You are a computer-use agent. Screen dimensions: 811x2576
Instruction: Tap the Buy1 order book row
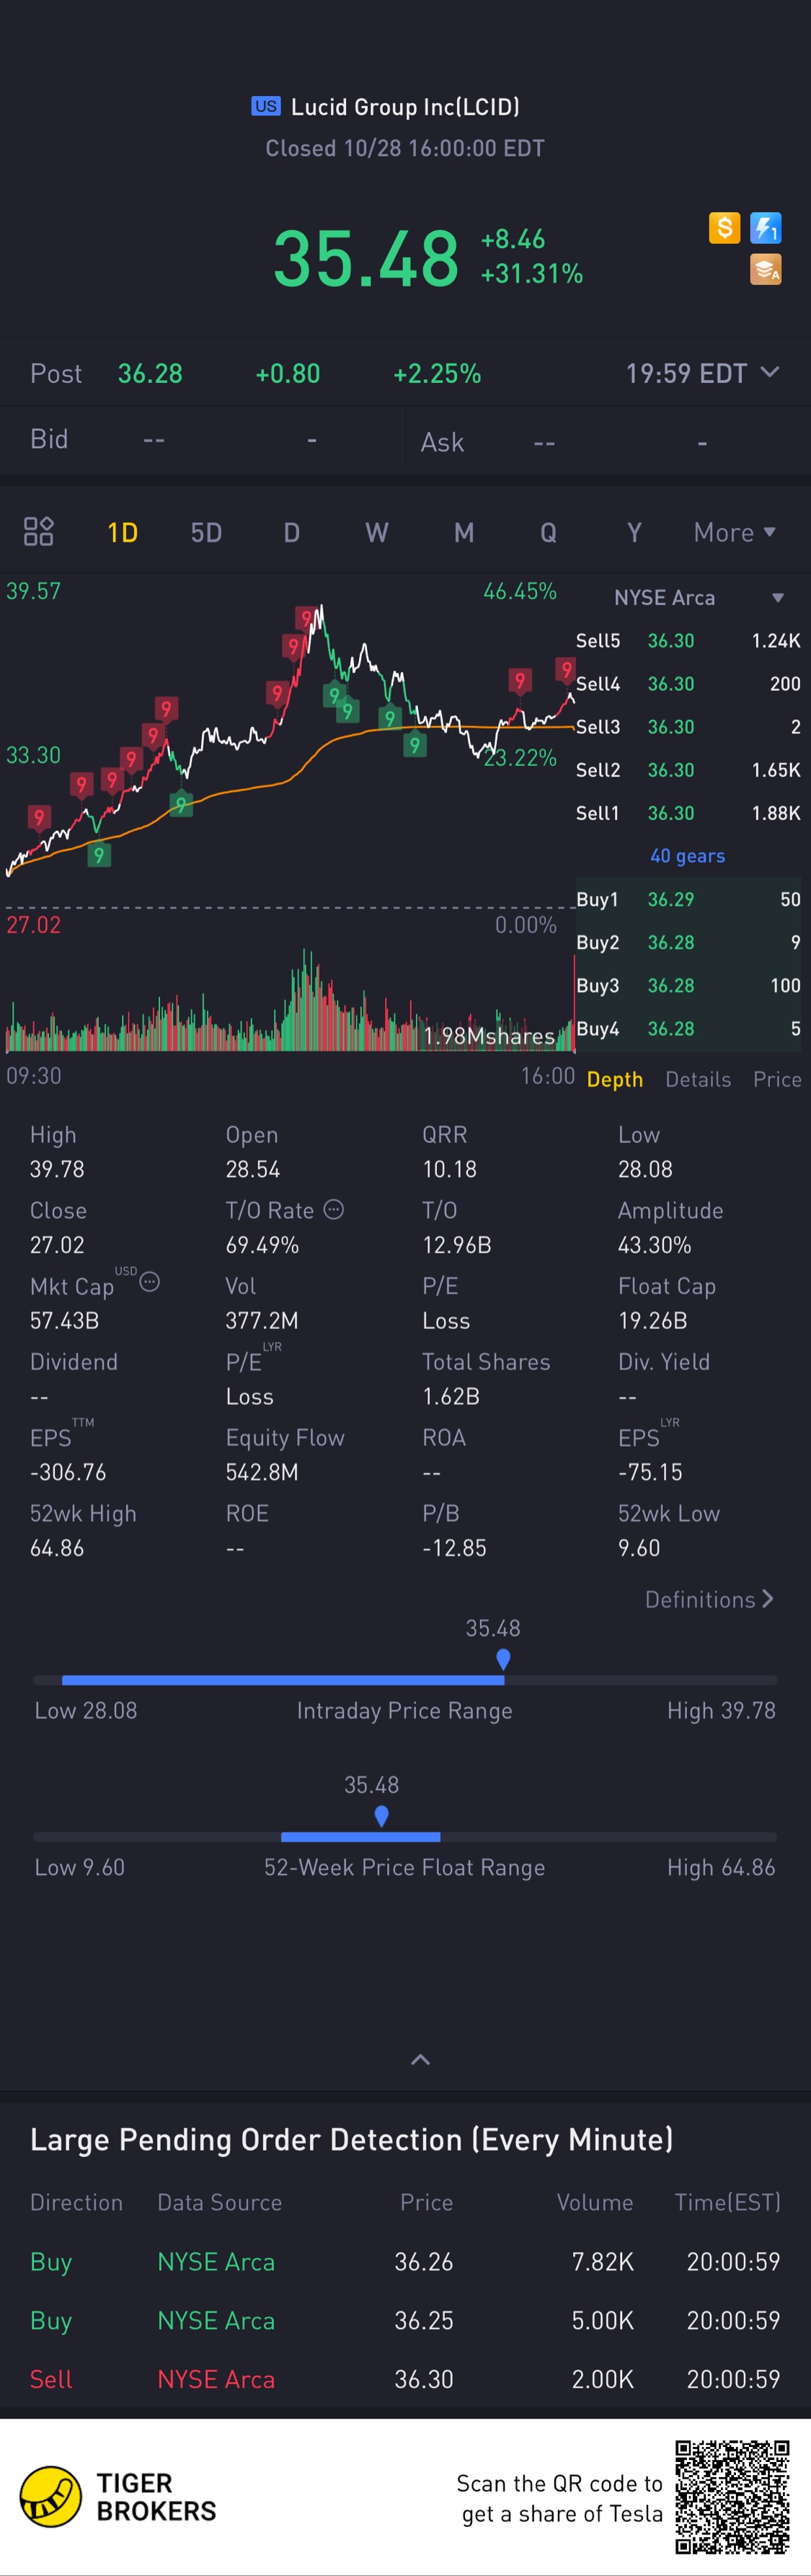[688, 899]
